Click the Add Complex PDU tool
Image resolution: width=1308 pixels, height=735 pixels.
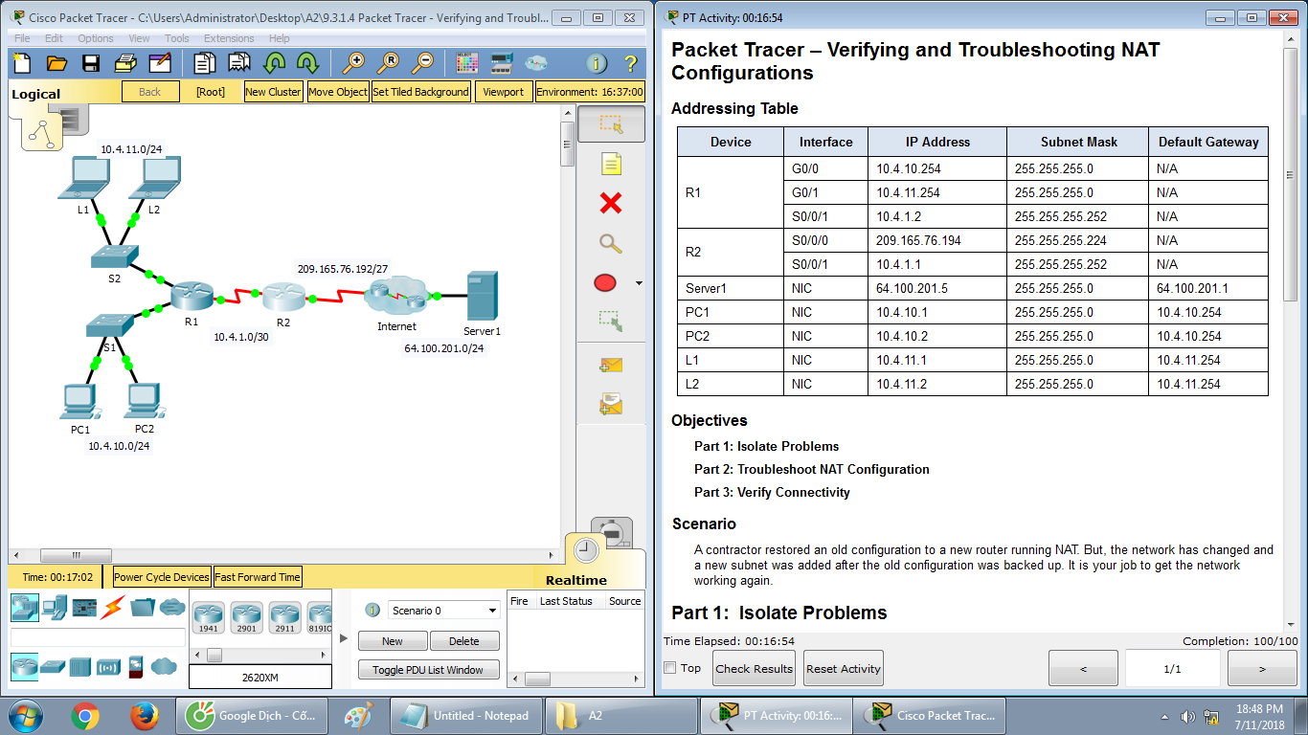coord(610,405)
